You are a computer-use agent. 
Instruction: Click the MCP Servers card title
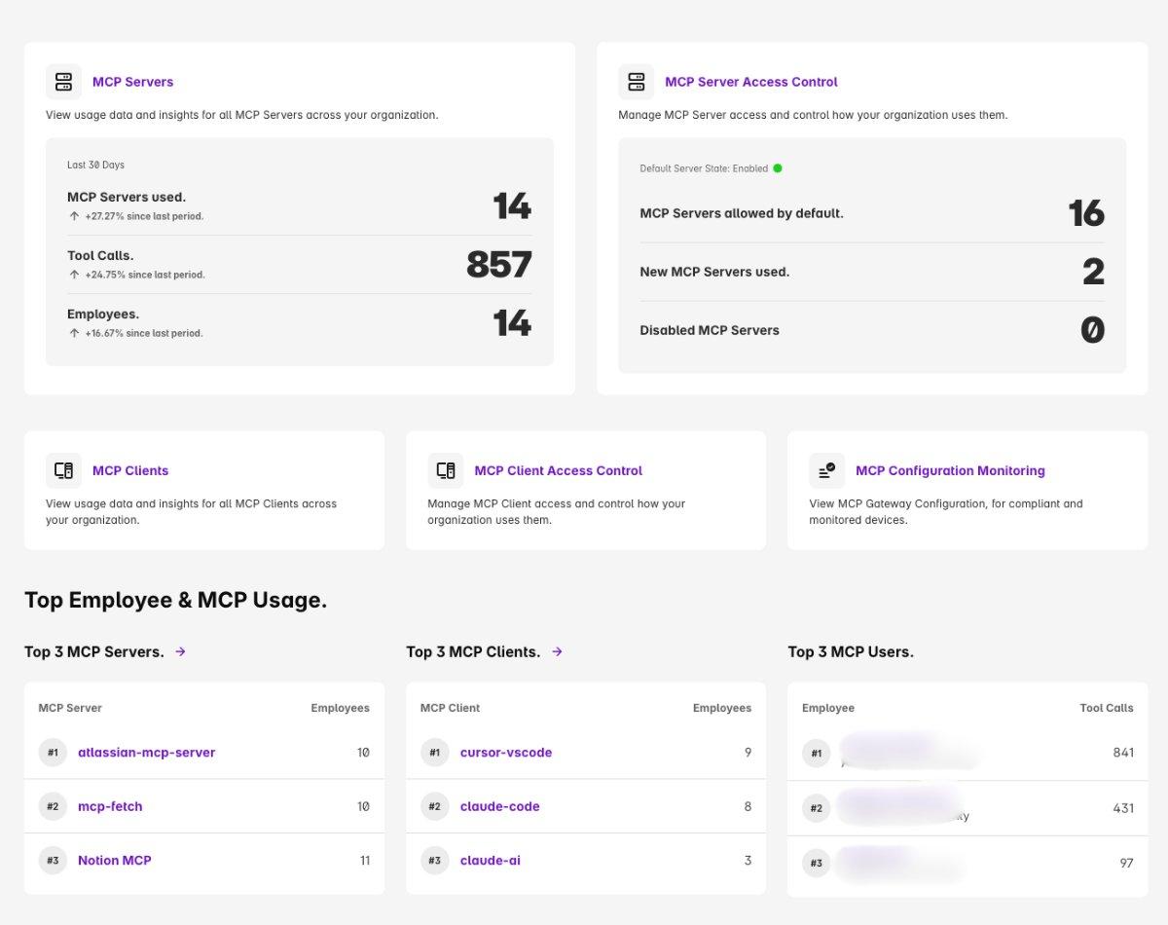pos(132,82)
